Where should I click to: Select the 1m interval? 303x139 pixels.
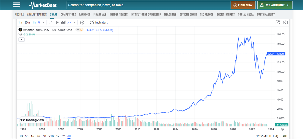[x=20, y=23]
